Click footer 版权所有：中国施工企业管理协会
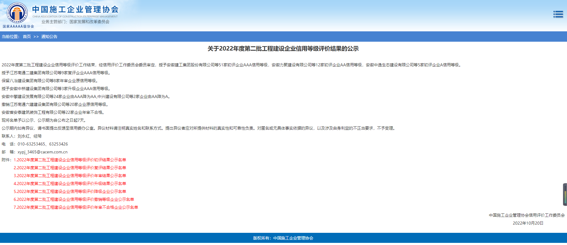The height and width of the screenshot is (245, 567). tap(283, 238)
